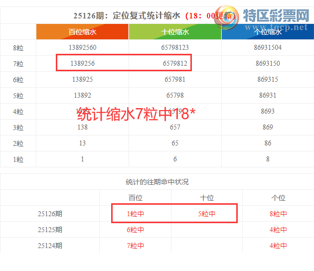This screenshot has width=314, height=271.
Task: Click cell value 657 in 3粒 row
Action: point(175,127)
